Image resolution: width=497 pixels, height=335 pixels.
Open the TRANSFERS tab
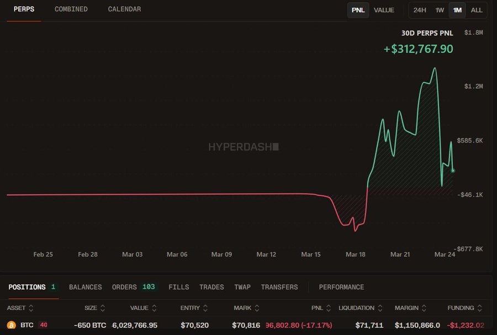tap(279, 287)
